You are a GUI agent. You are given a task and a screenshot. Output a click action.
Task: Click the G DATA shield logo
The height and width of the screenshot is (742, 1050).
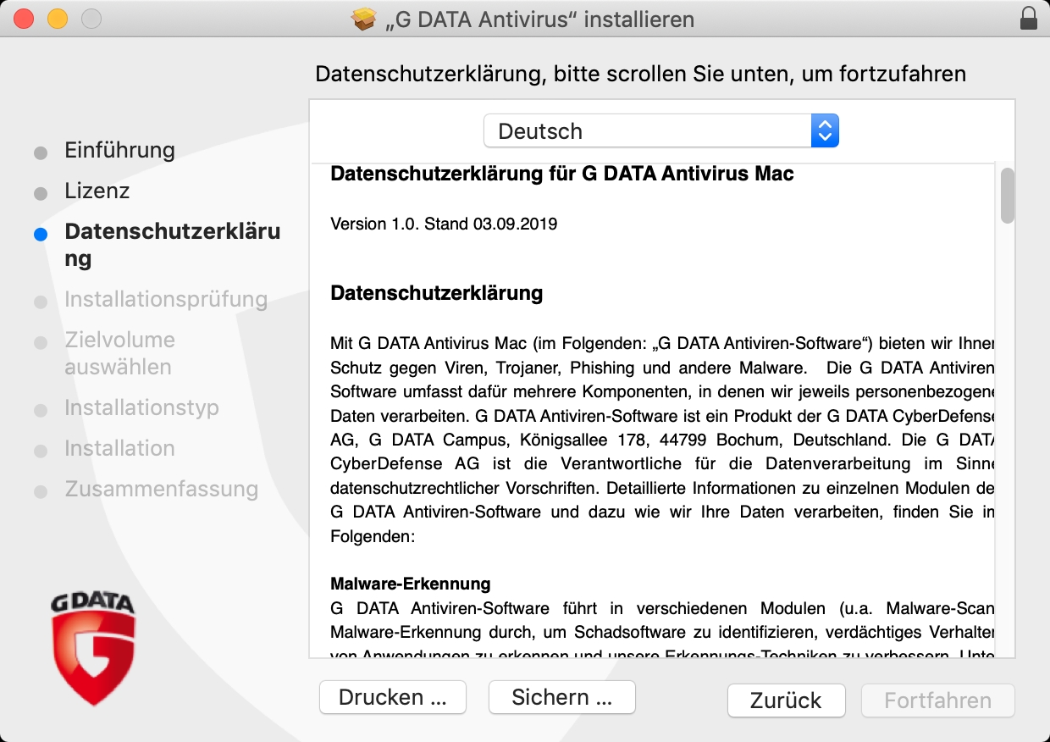(x=92, y=651)
